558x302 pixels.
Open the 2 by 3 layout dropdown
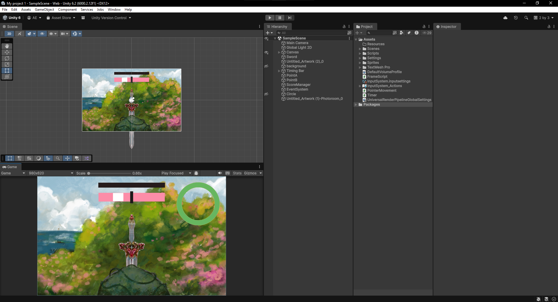pos(544,18)
